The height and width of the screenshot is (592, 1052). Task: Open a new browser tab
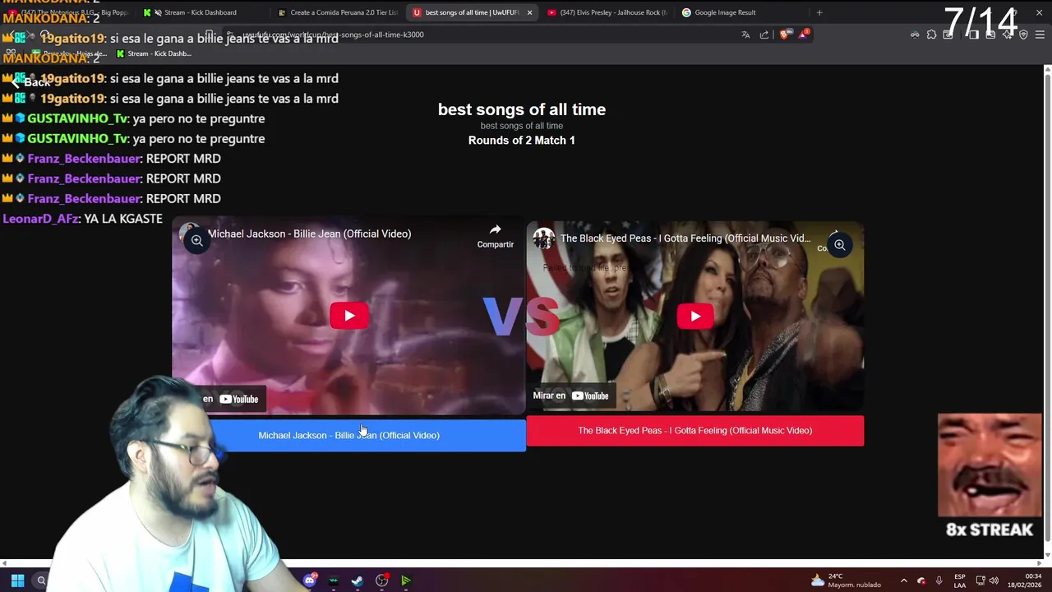point(819,12)
